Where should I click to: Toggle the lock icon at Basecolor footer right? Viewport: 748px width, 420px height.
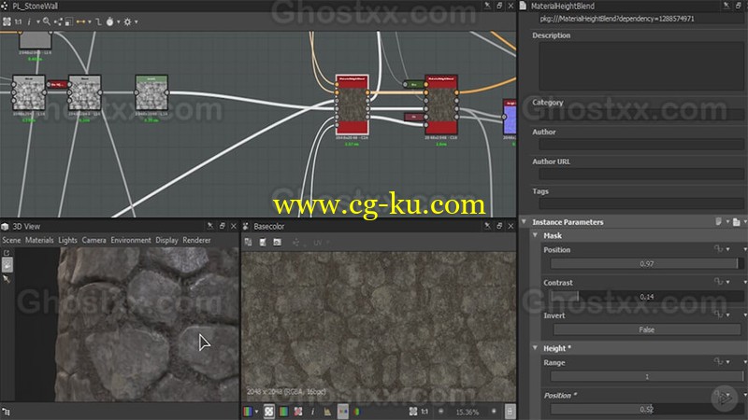coord(510,412)
